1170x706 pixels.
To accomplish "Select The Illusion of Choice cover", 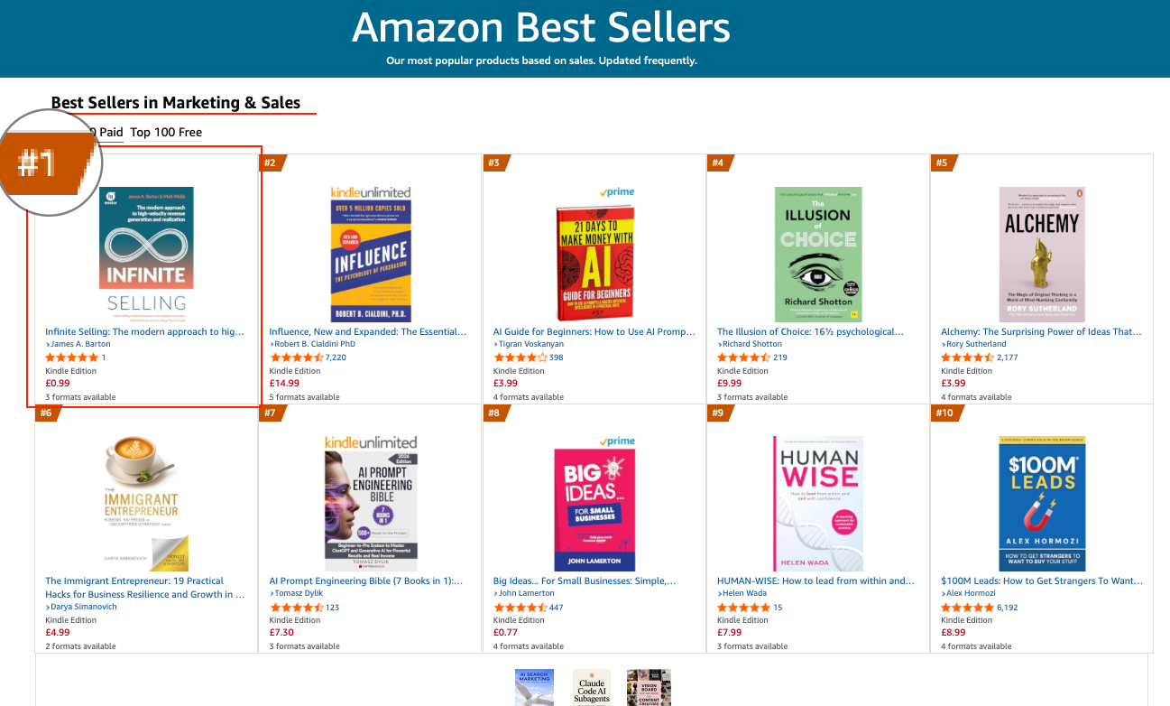I will click(x=818, y=254).
